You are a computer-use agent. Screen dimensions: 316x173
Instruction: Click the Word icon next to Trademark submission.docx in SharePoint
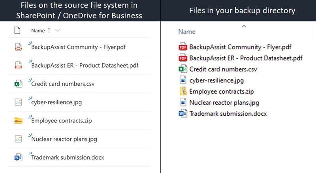(18, 157)
